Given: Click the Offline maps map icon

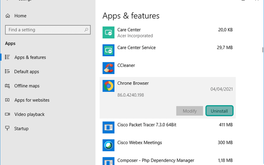Looking at the screenshot, I should coord(7,86).
